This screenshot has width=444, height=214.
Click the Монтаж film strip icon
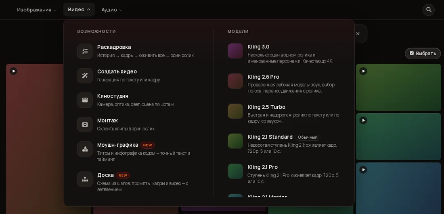(85, 125)
